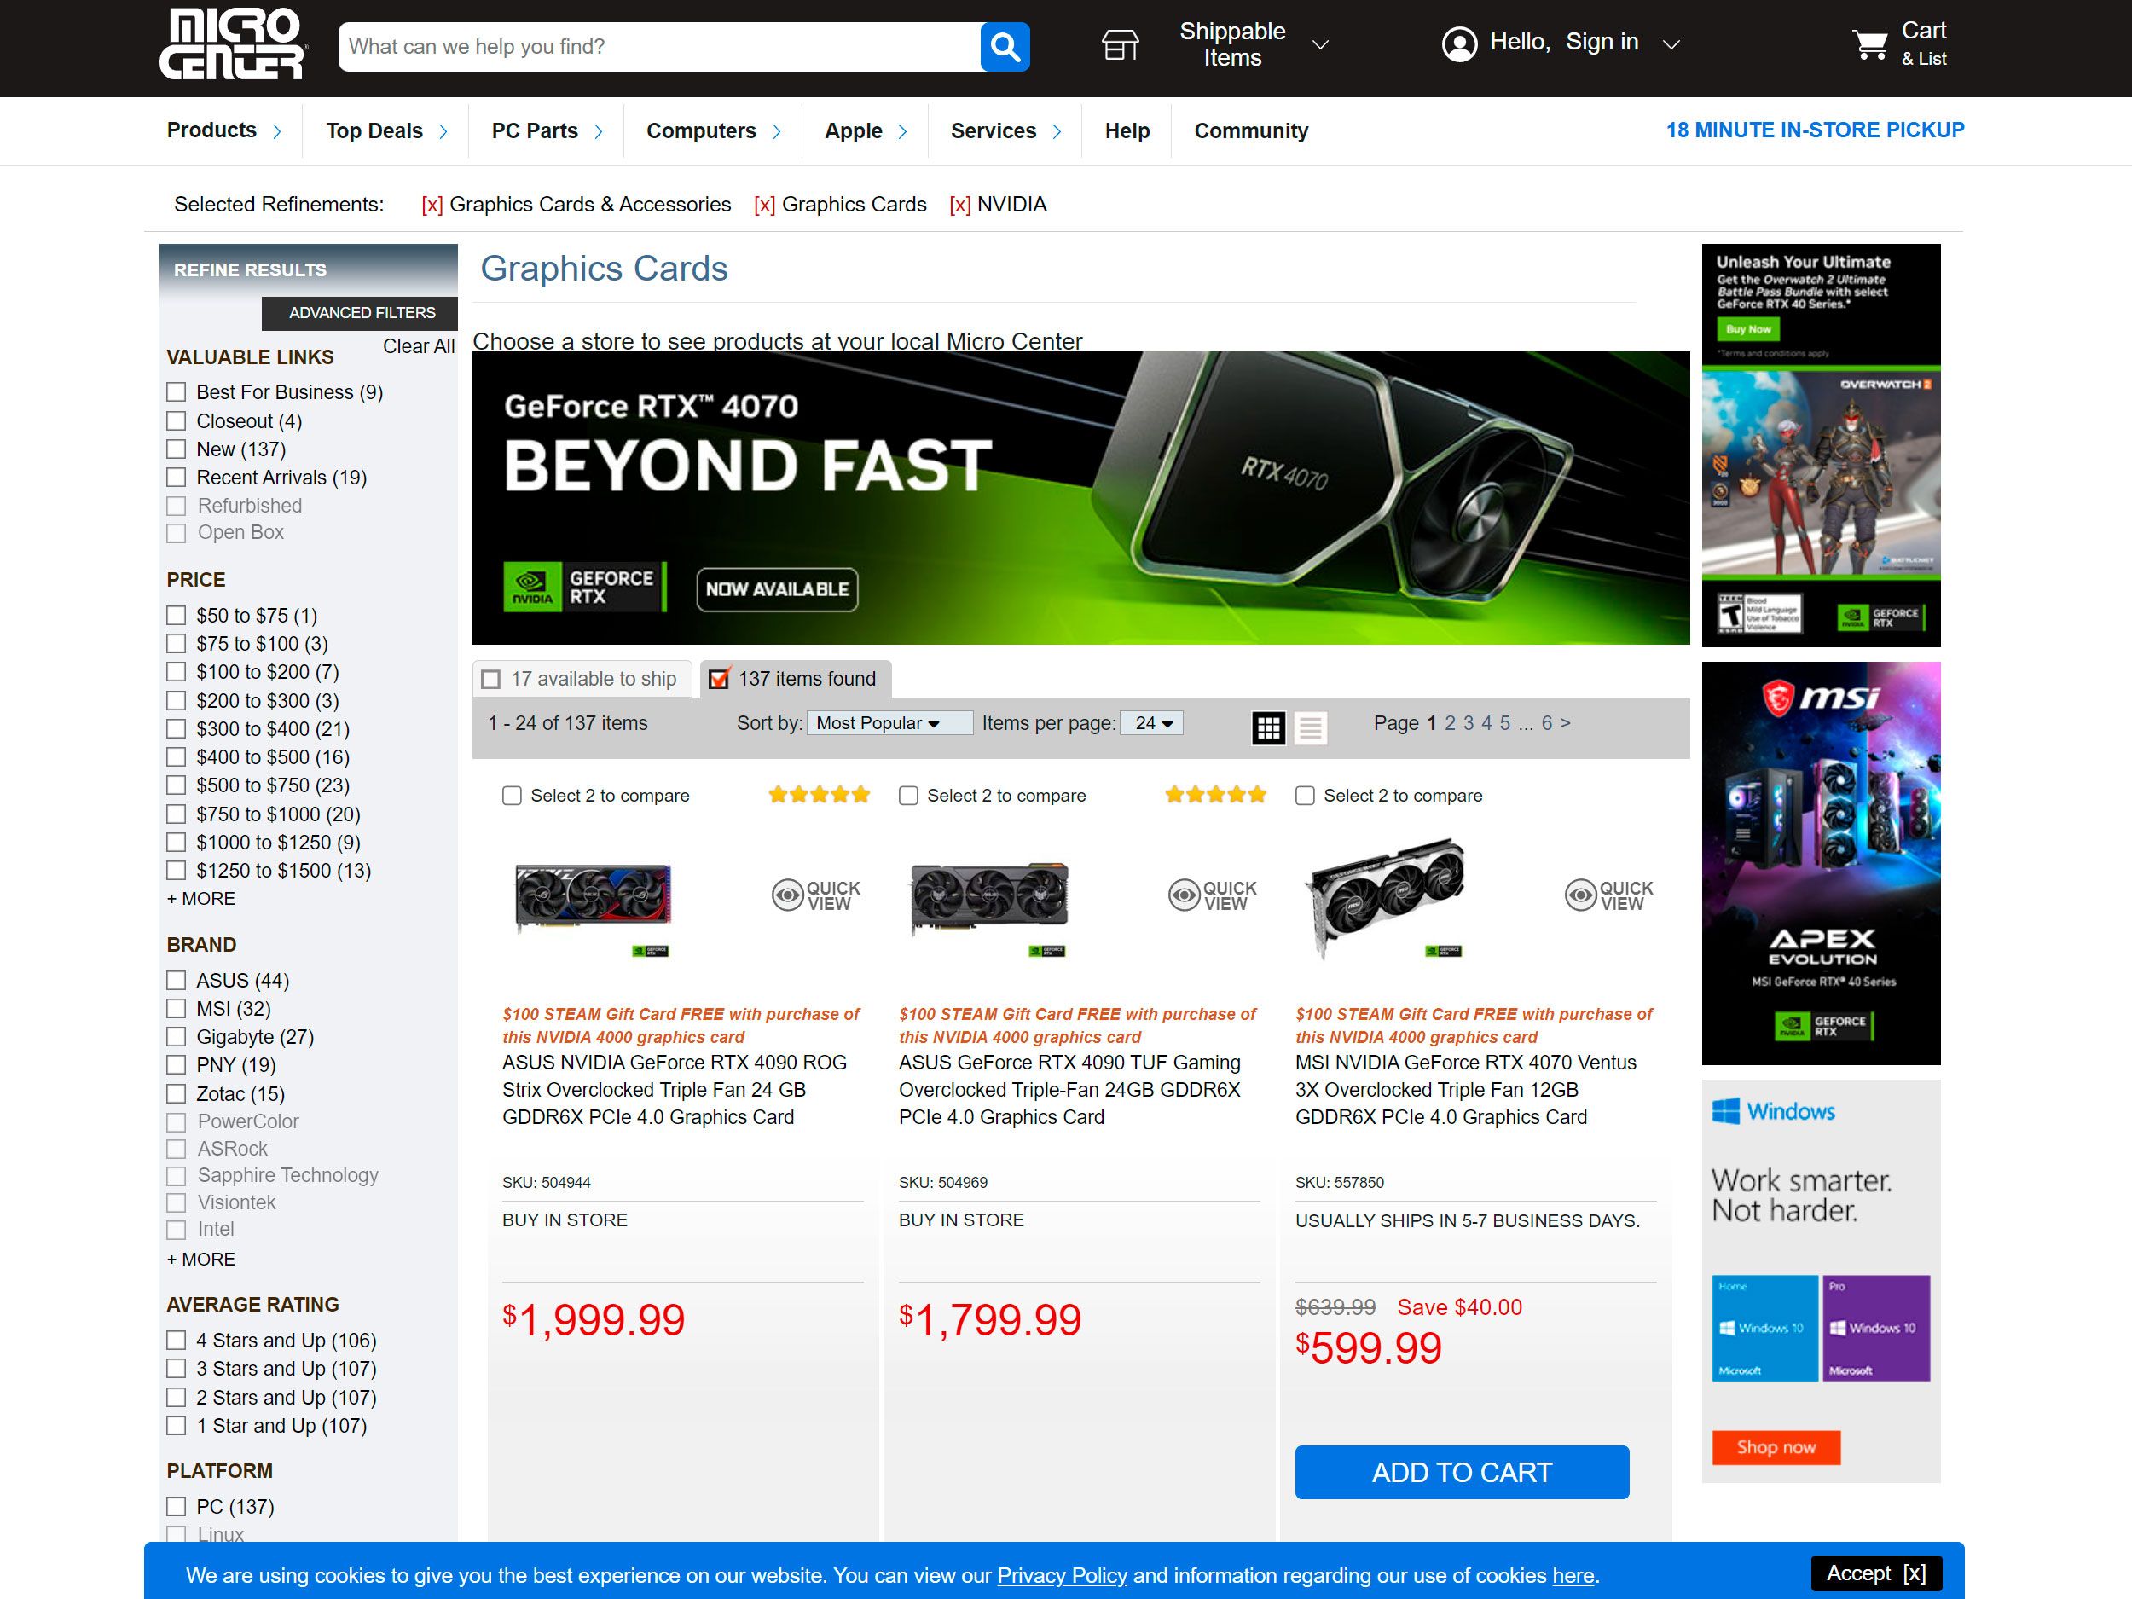The height and width of the screenshot is (1599, 2132).
Task: Enable compare for ASUS RTX 4090 TUF
Action: 908,797
